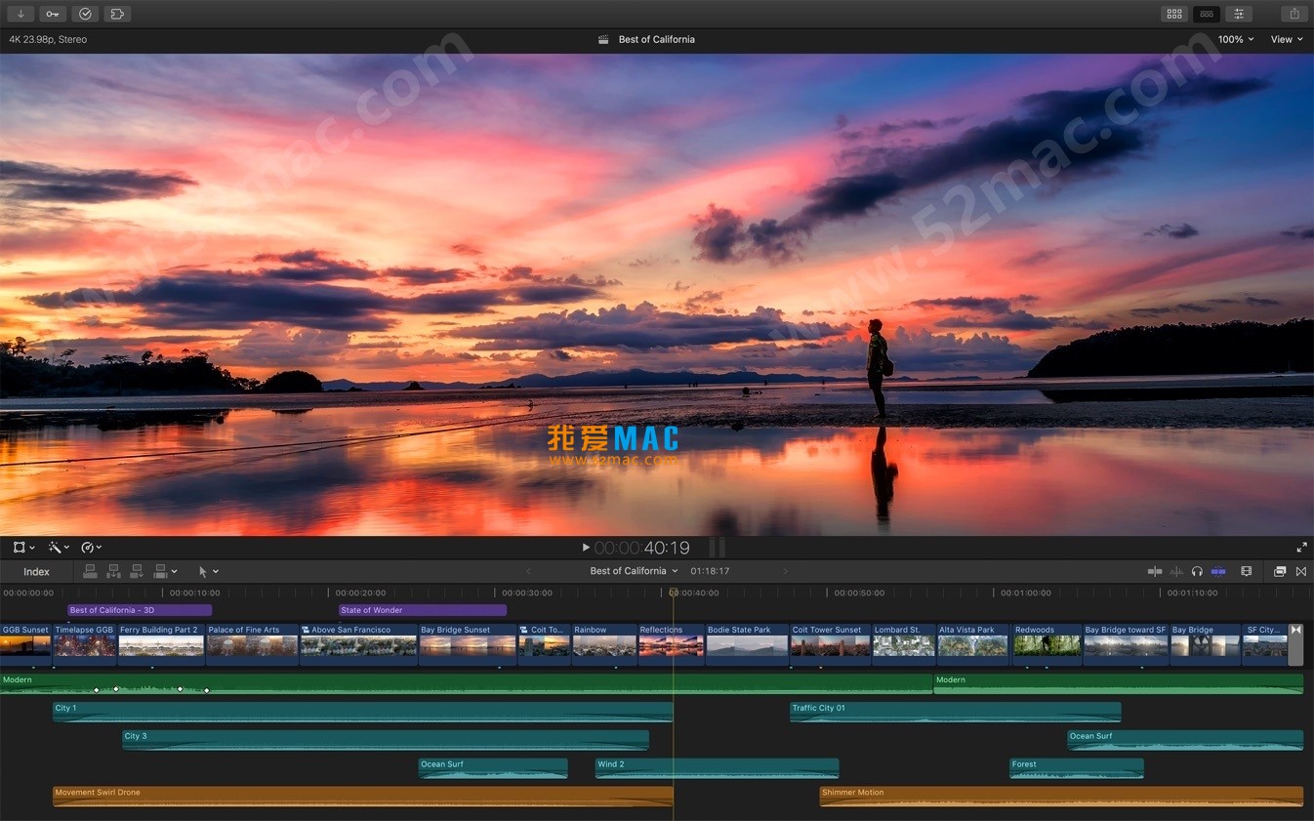1314x821 pixels.
Task: Open the timeline Index panel
Action: [x=36, y=571]
